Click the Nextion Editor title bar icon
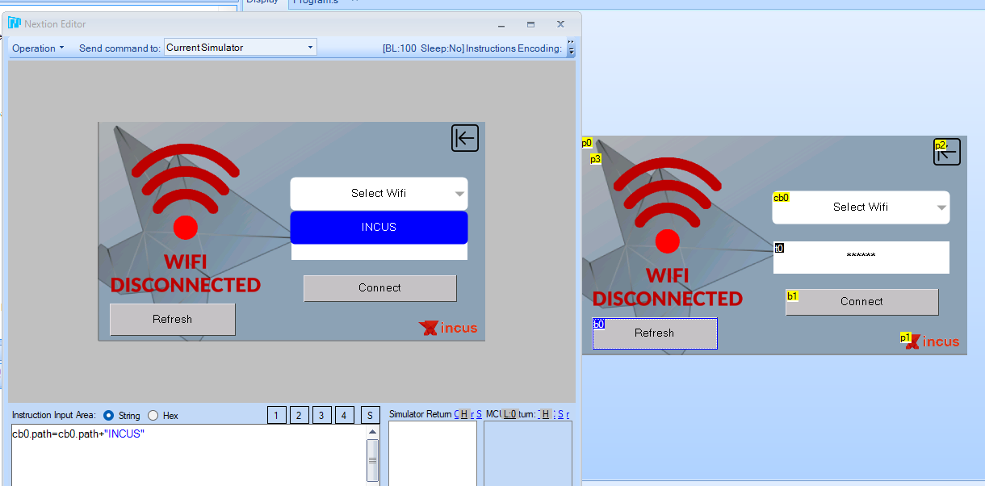Viewport: 985px width, 486px height. [14, 23]
